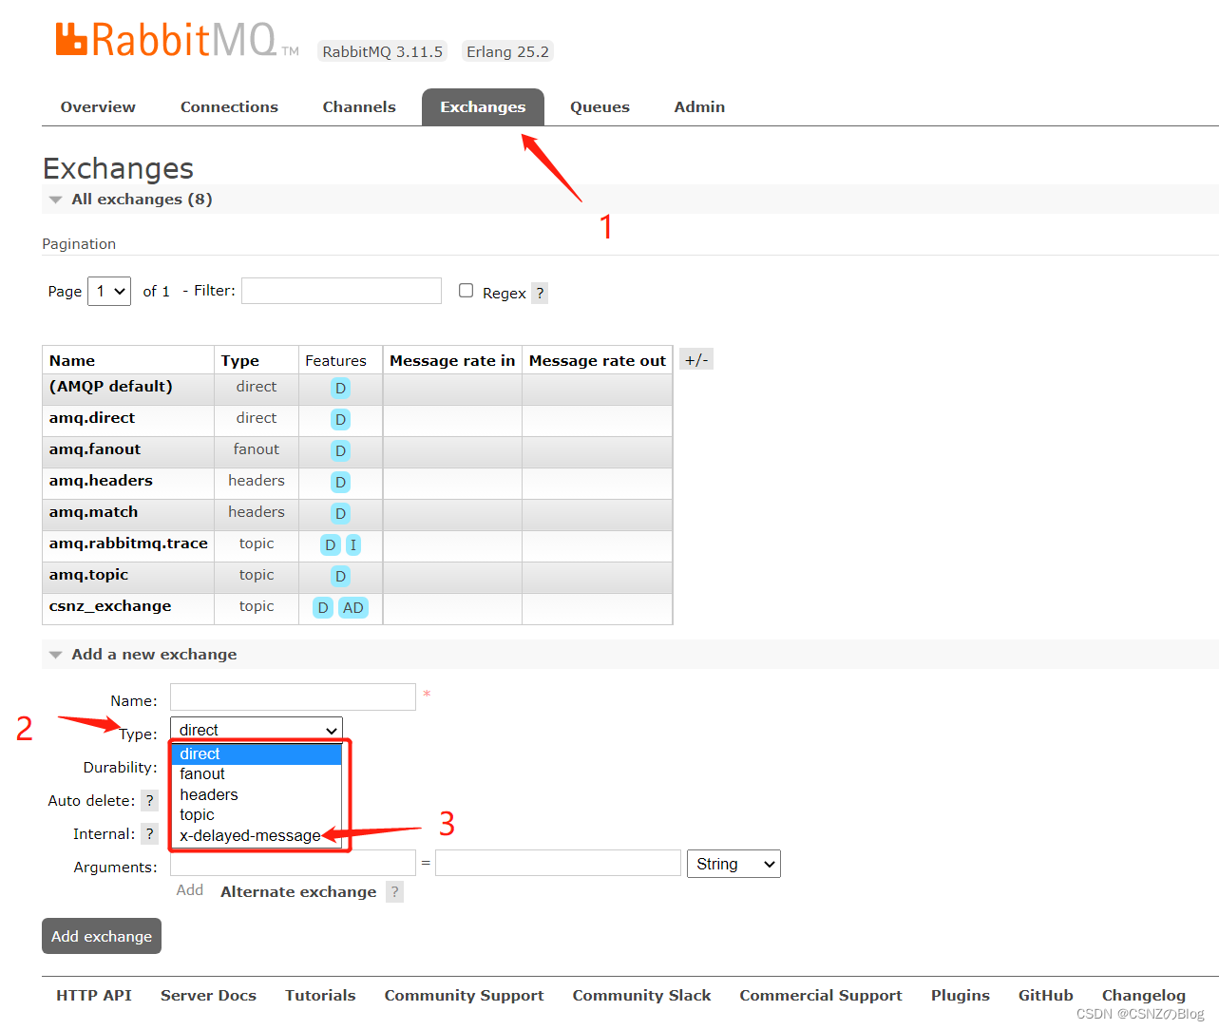Select the Exchanges tab

coord(483,106)
